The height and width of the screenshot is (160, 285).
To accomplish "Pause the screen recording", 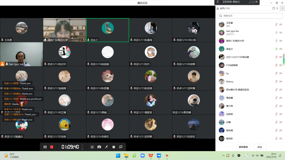I will [45, 147].
